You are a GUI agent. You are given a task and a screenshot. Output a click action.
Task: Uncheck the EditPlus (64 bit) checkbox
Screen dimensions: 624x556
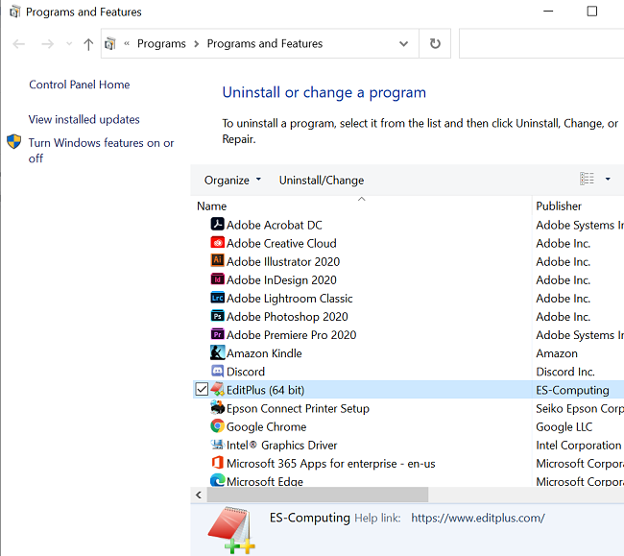(x=202, y=389)
